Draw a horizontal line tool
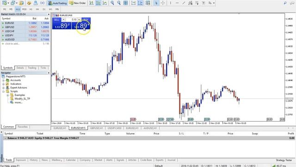Image resolution: width=296 pixels, height=167 pixels. 177,3
